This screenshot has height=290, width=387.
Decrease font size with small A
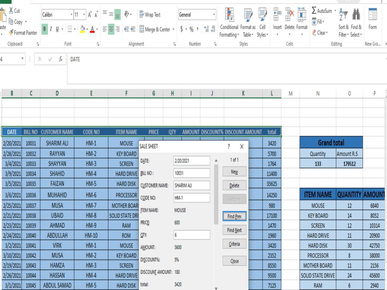(96, 15)
